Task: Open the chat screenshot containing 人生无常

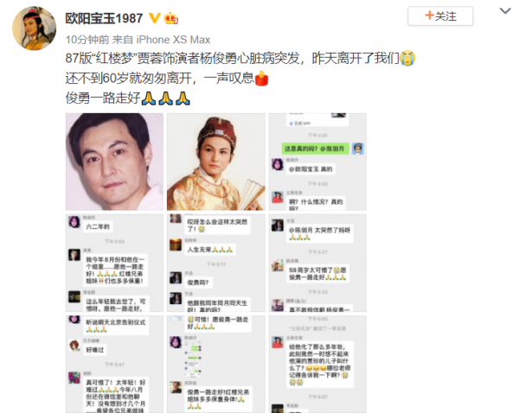Action: coord(215,263)
